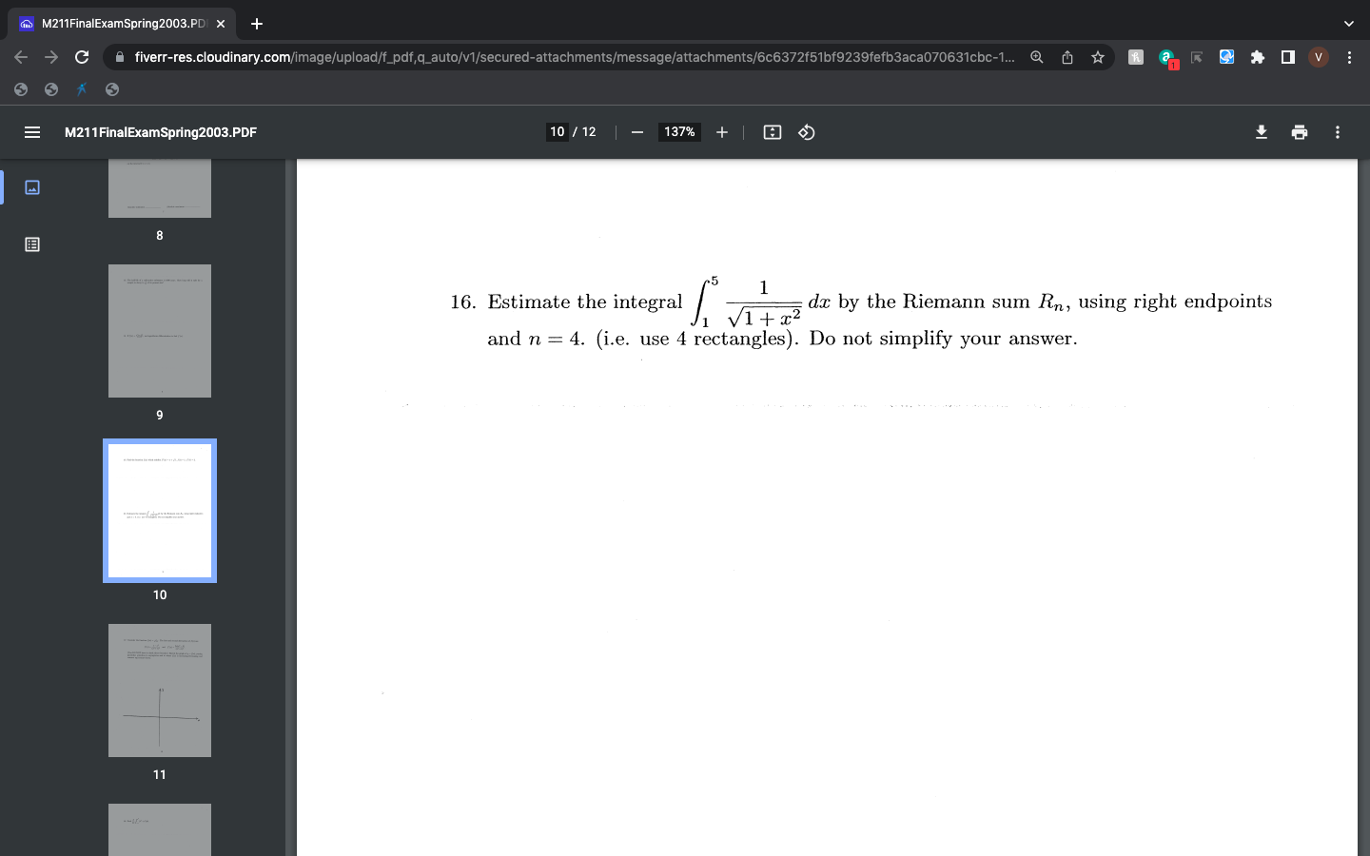Click the blue translate-style extension icon
This screenshot has height=856, width=1370.
click(1227, 57)
